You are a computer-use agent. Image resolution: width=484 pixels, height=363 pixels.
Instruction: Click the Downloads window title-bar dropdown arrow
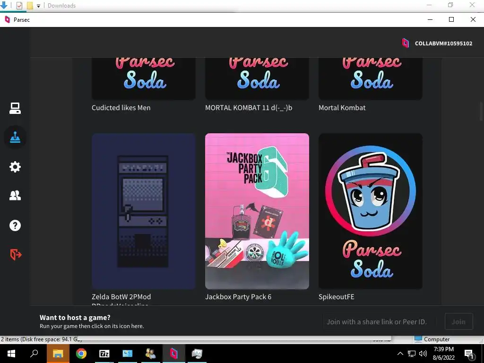38,6
